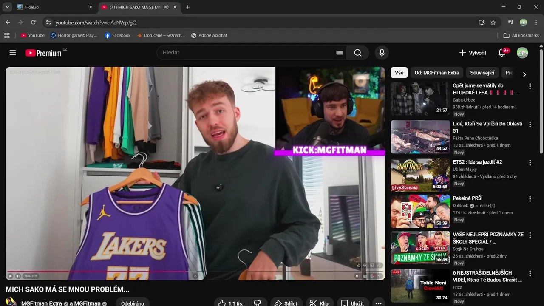Open the Tohle Není Člověk thumbnail

click(420, 286)
